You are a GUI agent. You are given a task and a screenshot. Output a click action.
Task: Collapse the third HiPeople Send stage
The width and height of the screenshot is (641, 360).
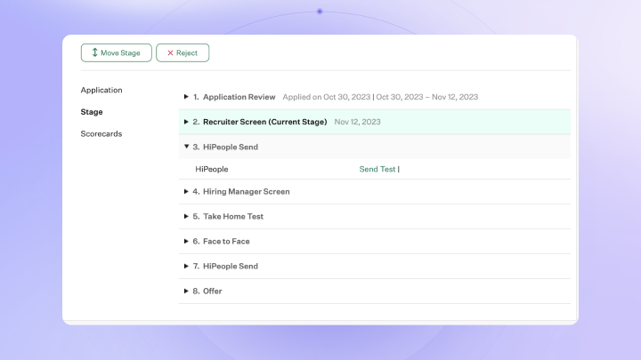[x=186, y=147]
